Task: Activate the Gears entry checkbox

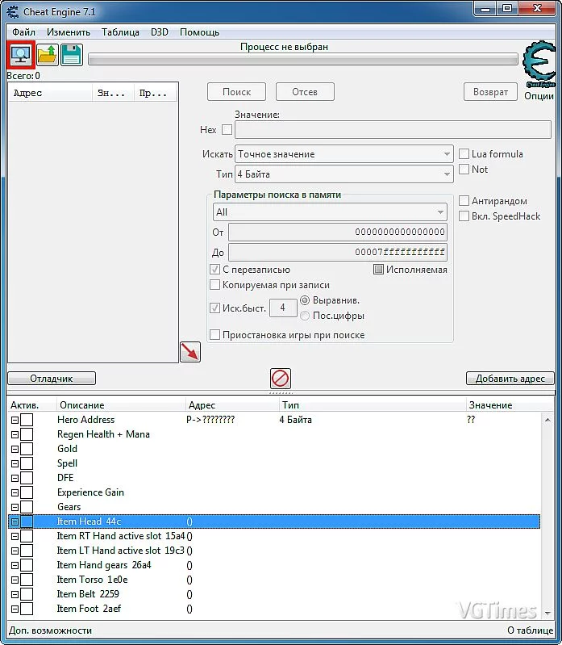Action: pyautogui.click(x=27, y=507)
